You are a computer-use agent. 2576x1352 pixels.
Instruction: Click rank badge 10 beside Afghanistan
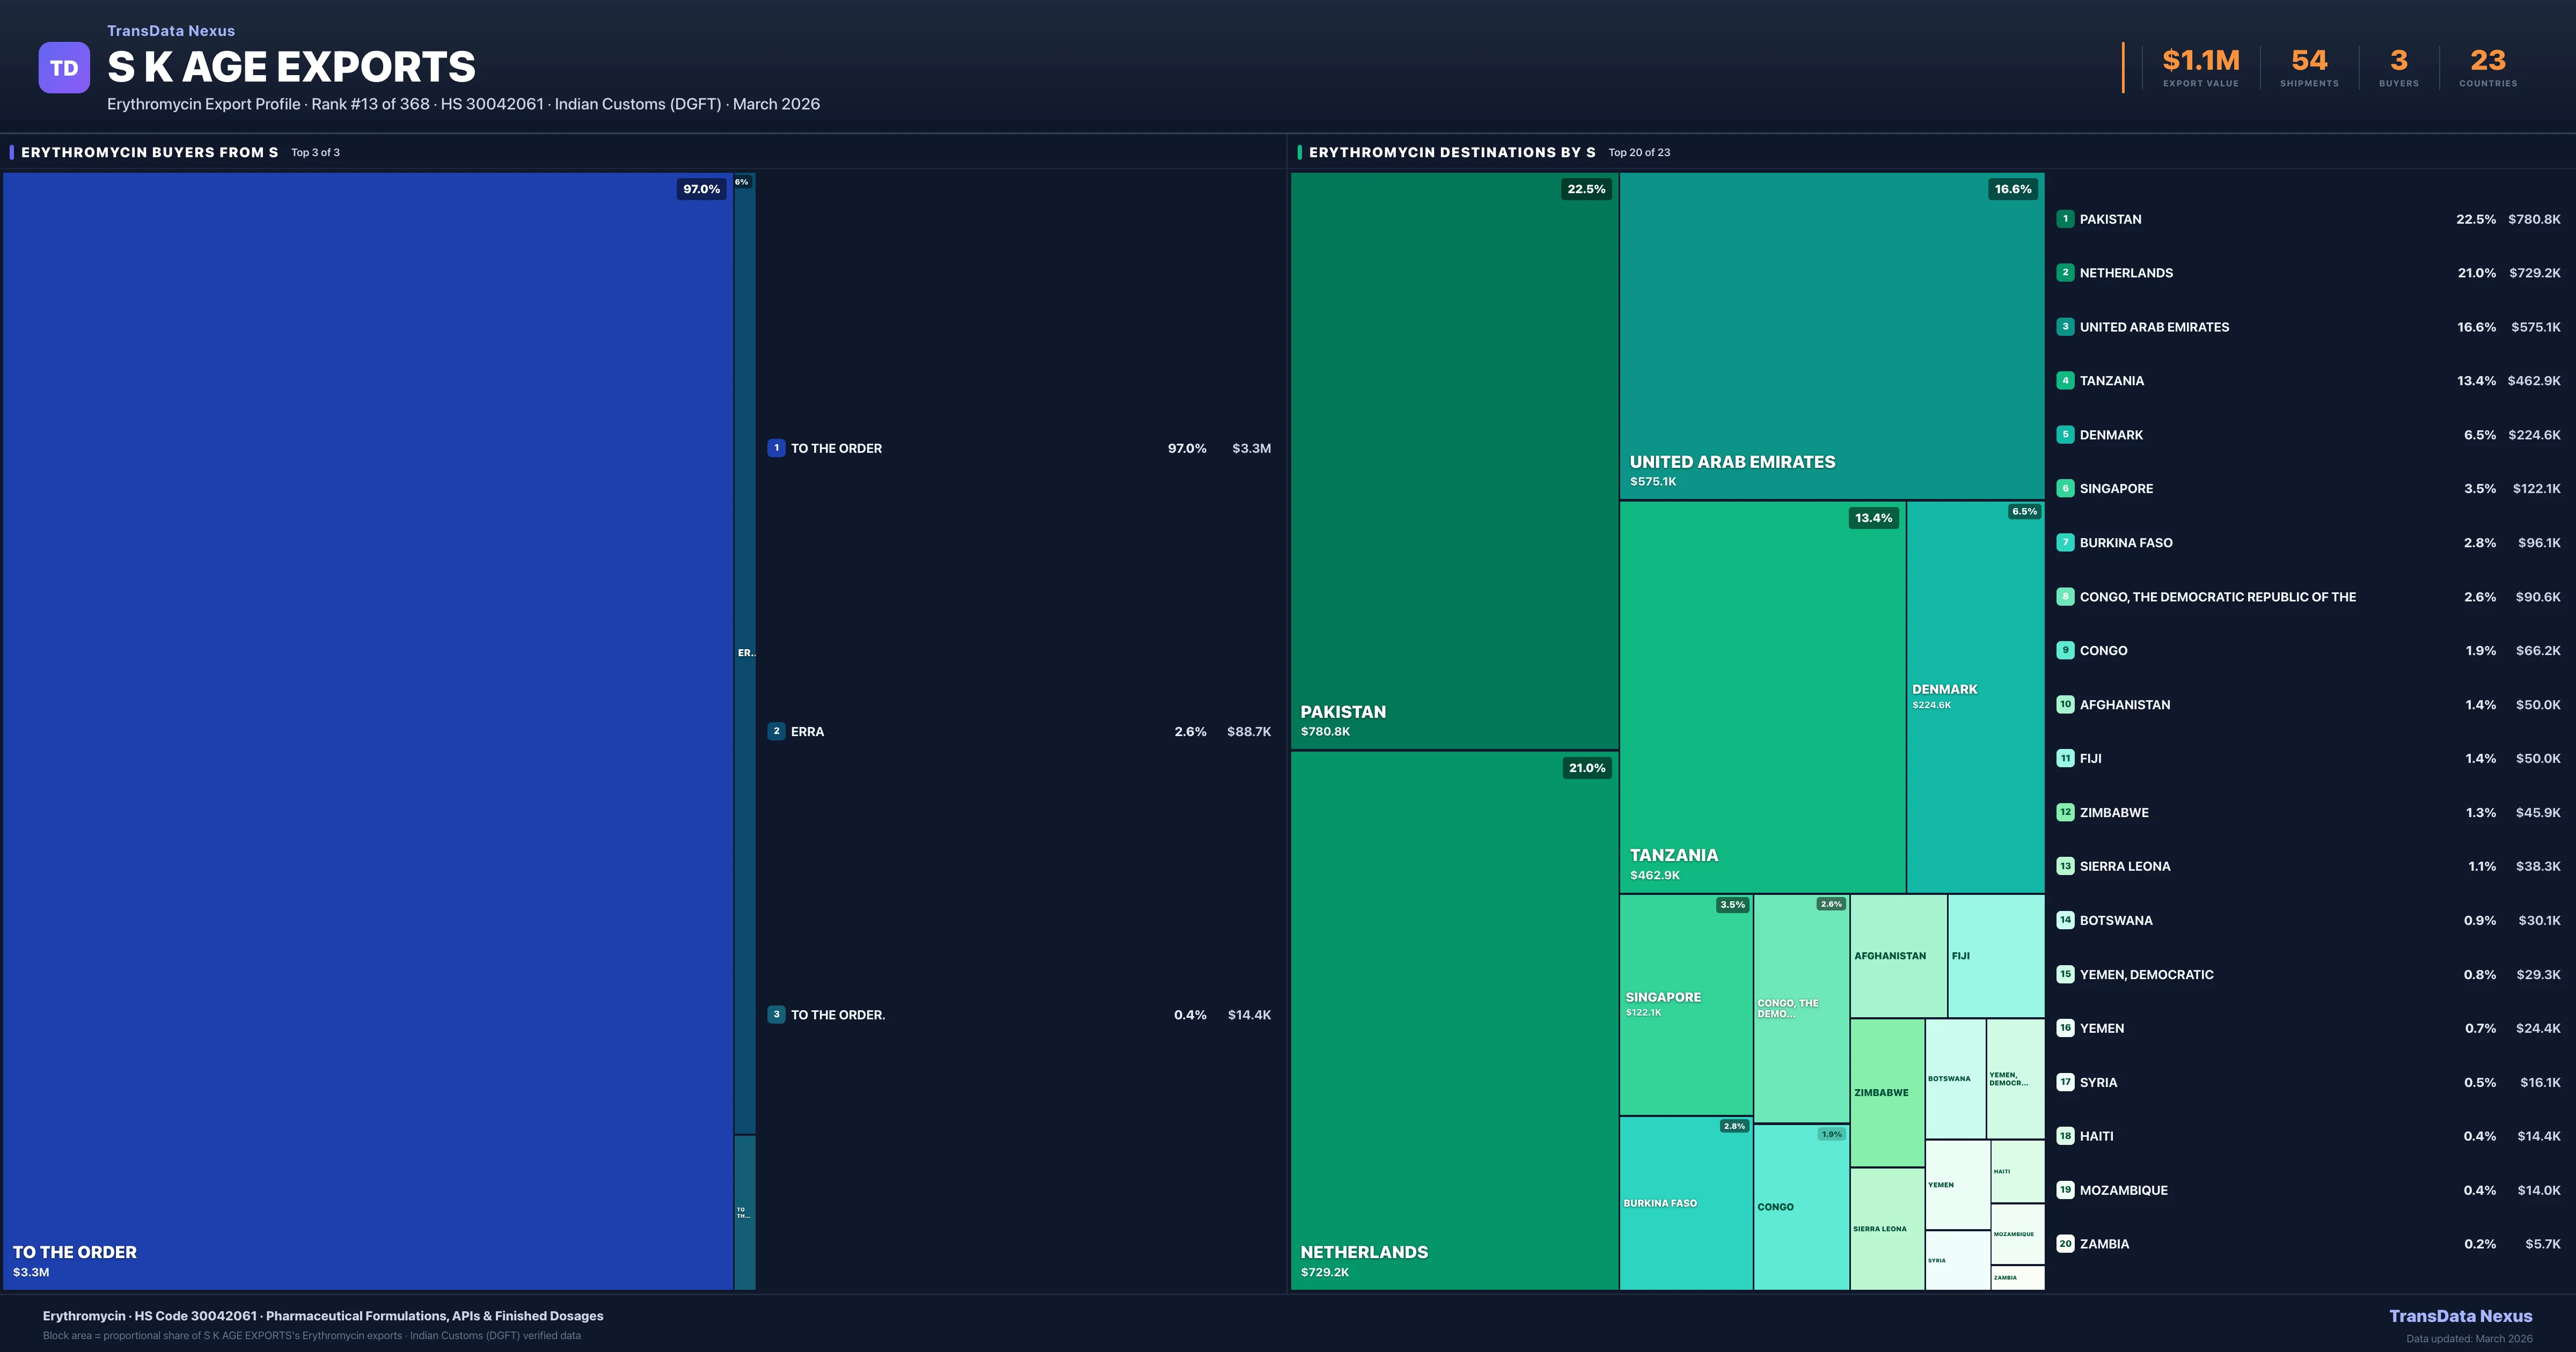point(2065,704)
